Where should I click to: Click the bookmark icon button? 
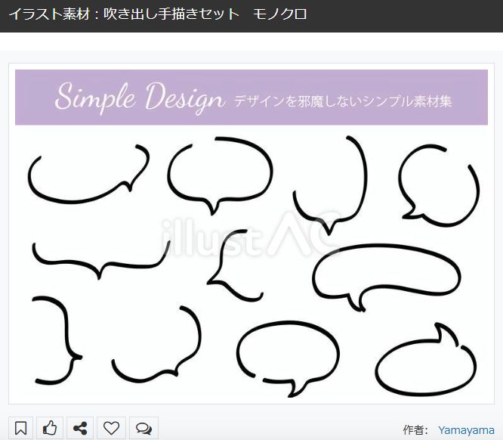tap(21, 428)
